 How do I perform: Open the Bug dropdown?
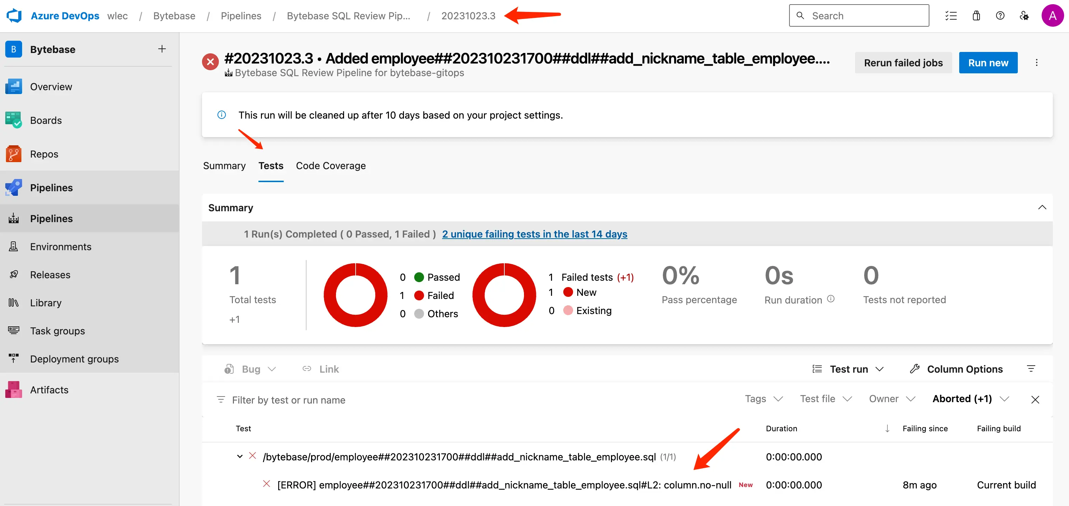coord(250,369)
